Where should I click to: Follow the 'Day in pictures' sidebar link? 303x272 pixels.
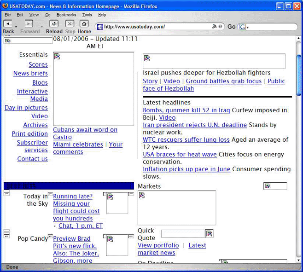[x=26, y=108]
